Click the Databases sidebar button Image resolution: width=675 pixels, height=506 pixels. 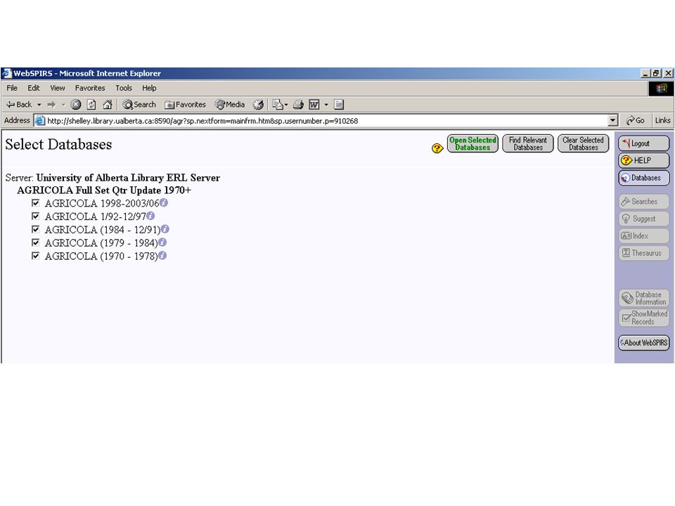tap(644, 178)
